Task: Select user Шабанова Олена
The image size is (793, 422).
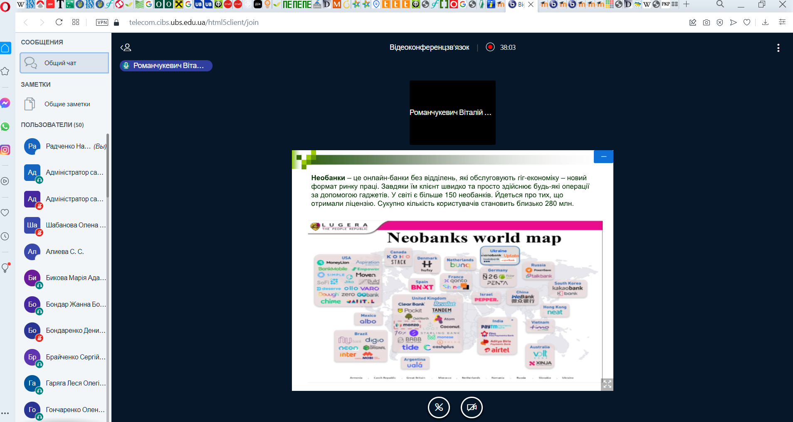Action: (65, 225)
